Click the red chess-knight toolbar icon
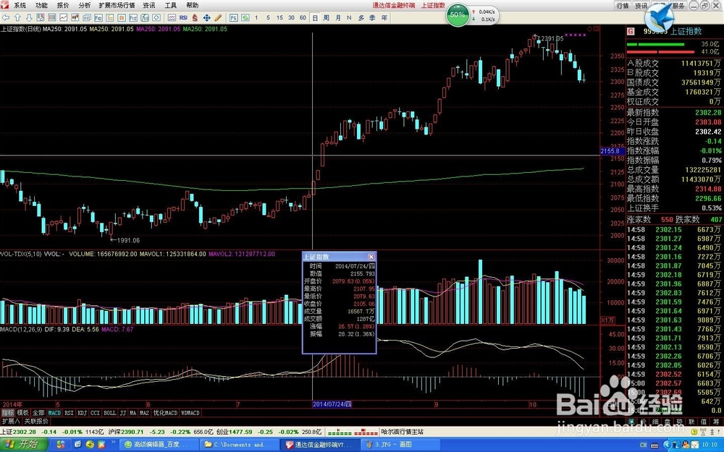Image resolution: width=724 pixels, height=452 pixels. (x=195, y=17)
